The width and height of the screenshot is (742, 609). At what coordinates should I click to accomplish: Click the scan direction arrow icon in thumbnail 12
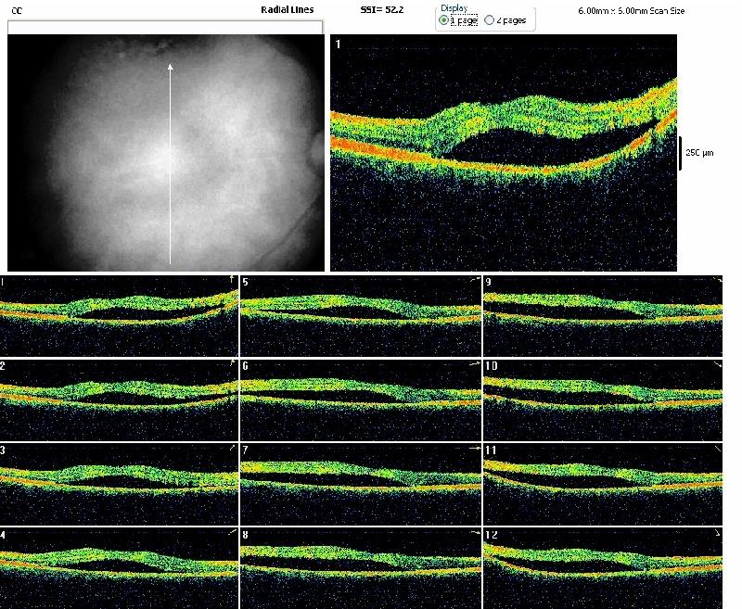coord(718,532)
